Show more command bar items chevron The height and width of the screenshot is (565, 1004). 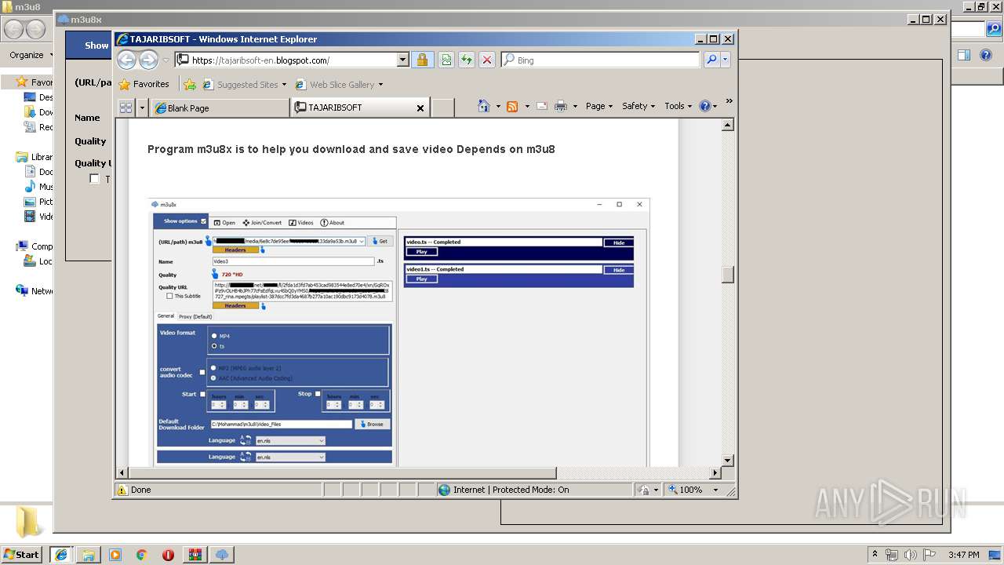[x=729, y=101]
